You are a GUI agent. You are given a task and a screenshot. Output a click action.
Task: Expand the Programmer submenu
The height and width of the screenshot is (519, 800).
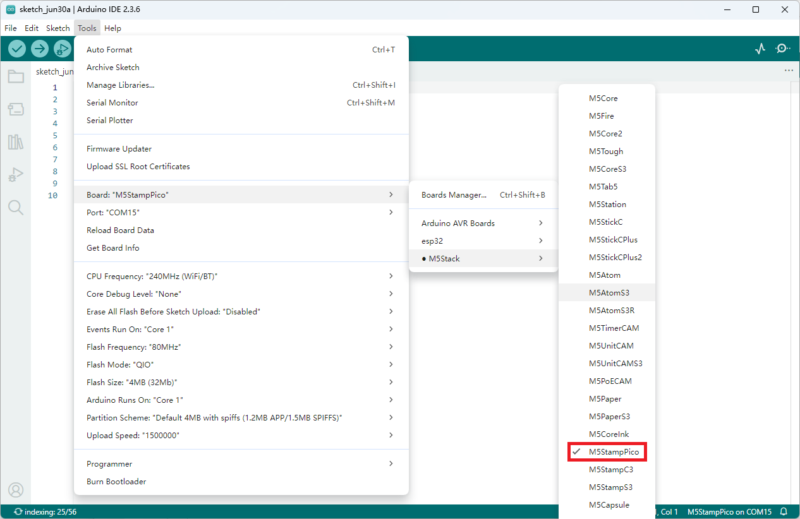tap(241, 463)
